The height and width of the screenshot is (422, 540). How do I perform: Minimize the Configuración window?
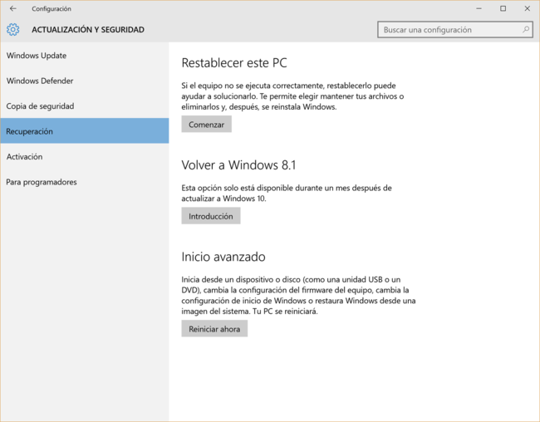coord(480,8)
